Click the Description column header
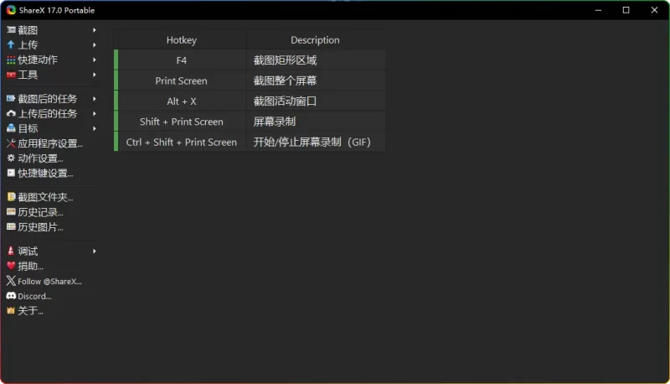670x384 pixels. pyautogui.click(x=316, y=39)
